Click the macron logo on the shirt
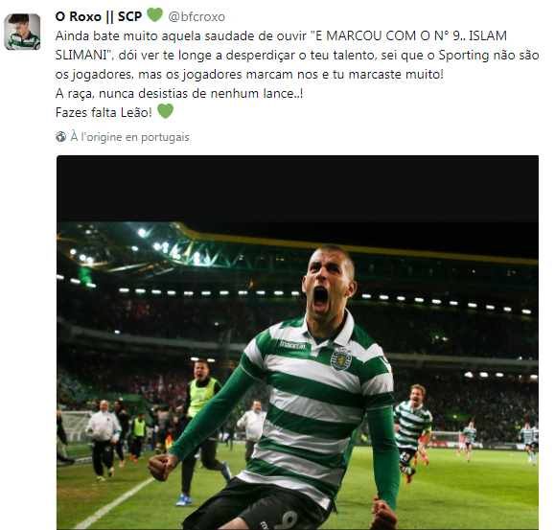 point(291,344)
